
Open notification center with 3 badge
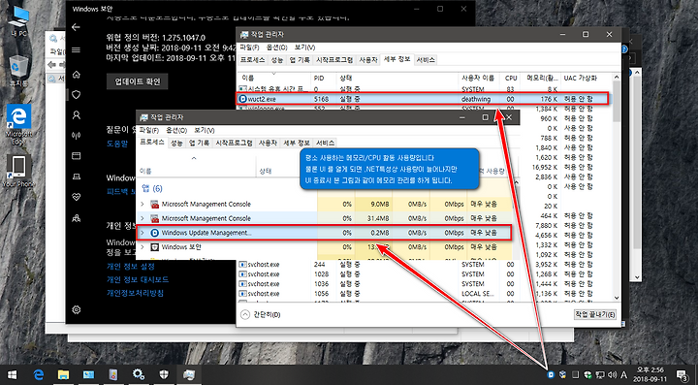[x=682, y=374]
